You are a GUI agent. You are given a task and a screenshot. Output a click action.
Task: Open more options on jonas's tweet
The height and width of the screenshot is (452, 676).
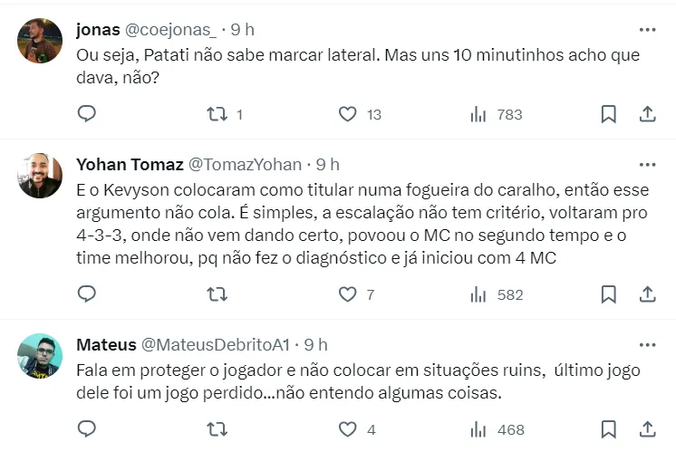coord(647,30)
